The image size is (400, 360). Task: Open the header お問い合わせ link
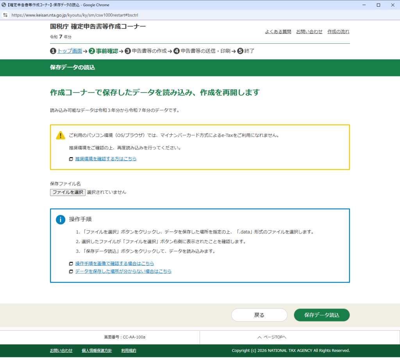[309, 32]
